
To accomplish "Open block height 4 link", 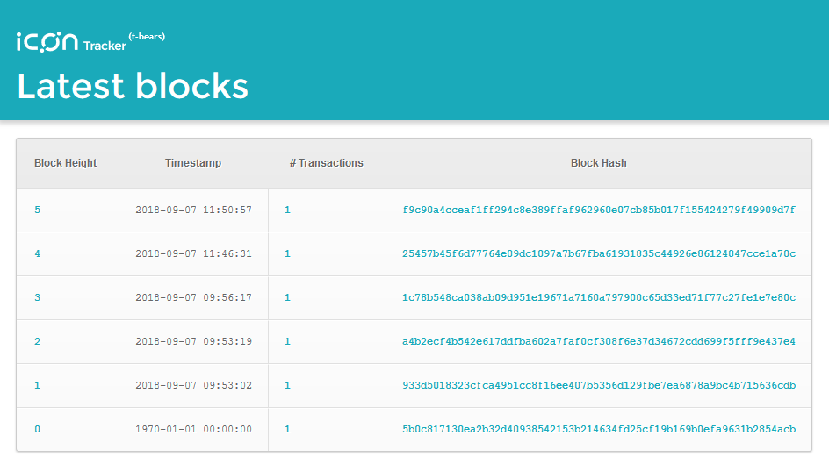I will click(37, 254).
